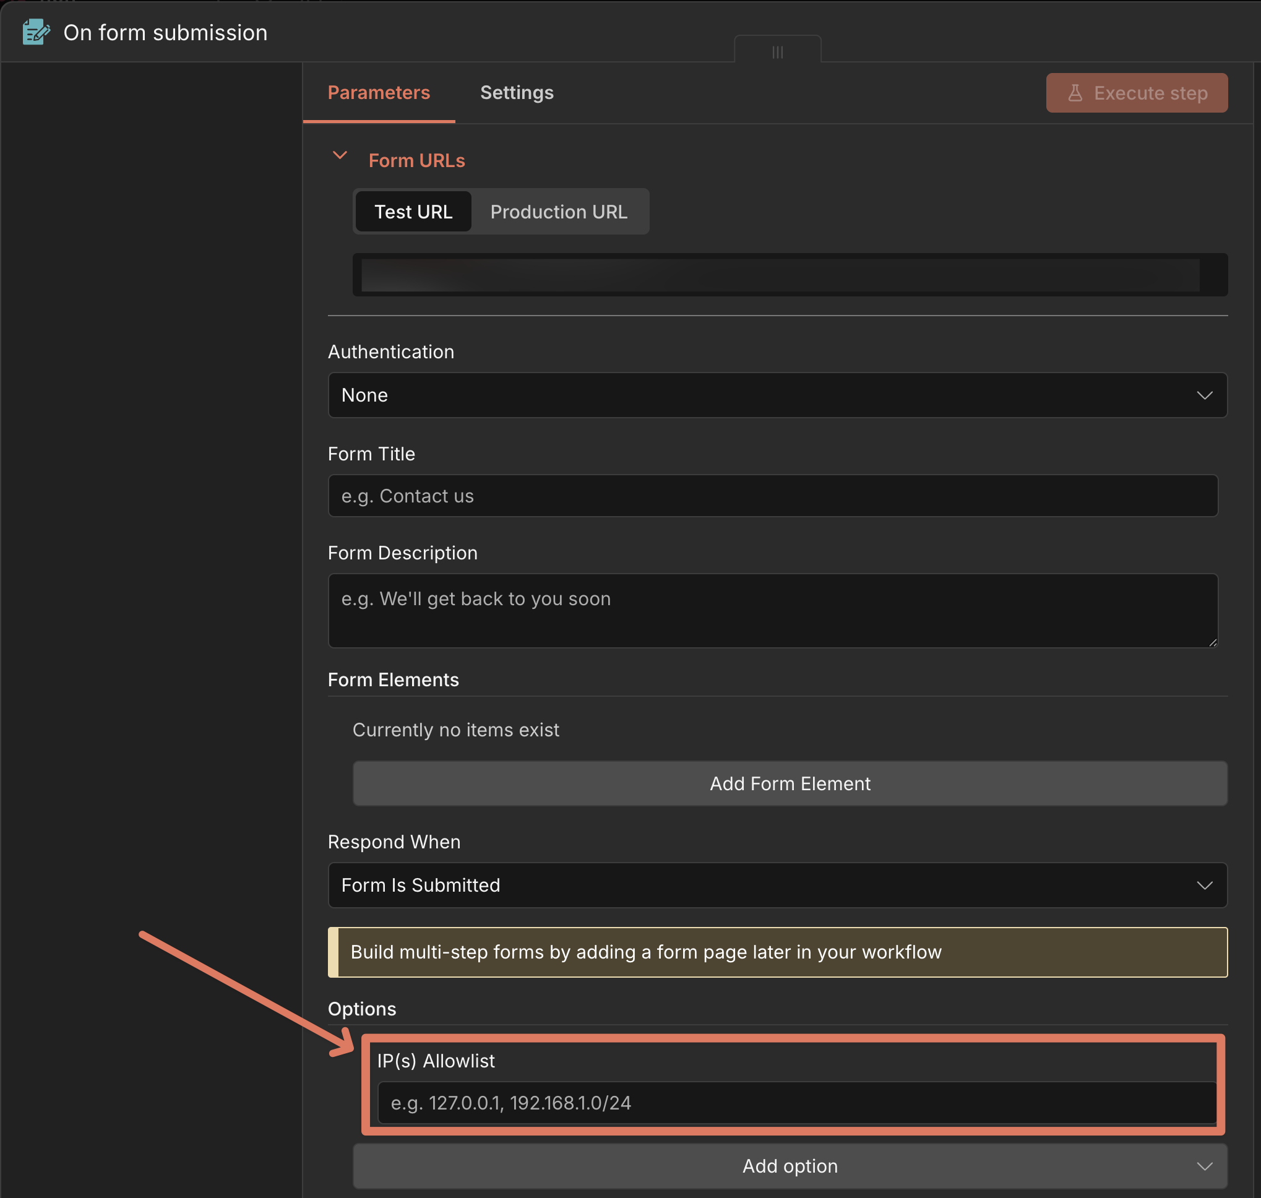Switch to the Settings tab
This screenshot has width=1261, height=1198.
point(517,93)
